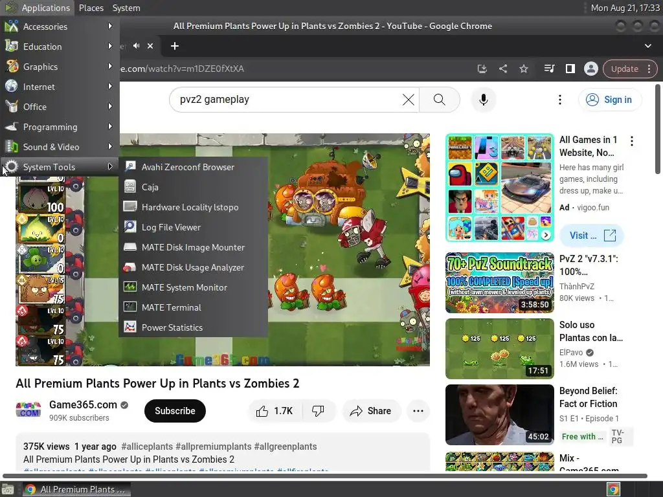Start voice search with microphone
663x497 pixels.
tap(483, 100)
